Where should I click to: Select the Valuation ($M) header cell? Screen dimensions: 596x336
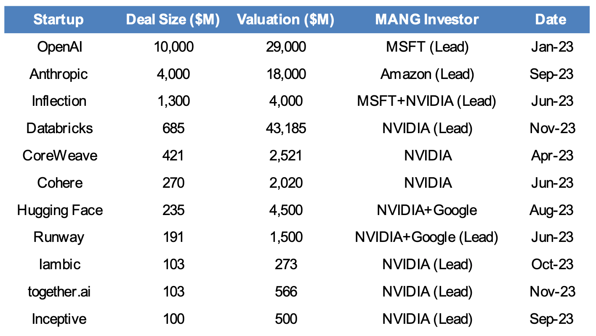(x=286, y=19)
